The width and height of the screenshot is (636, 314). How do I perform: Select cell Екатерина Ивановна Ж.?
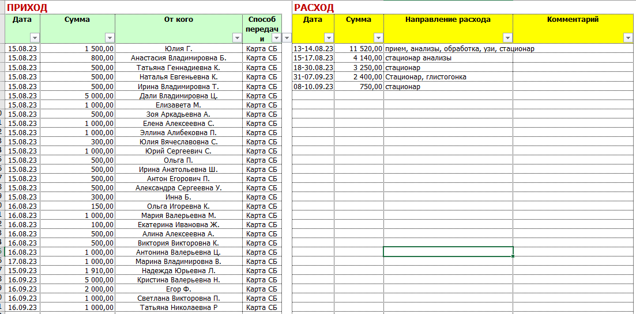click(179, 225)
